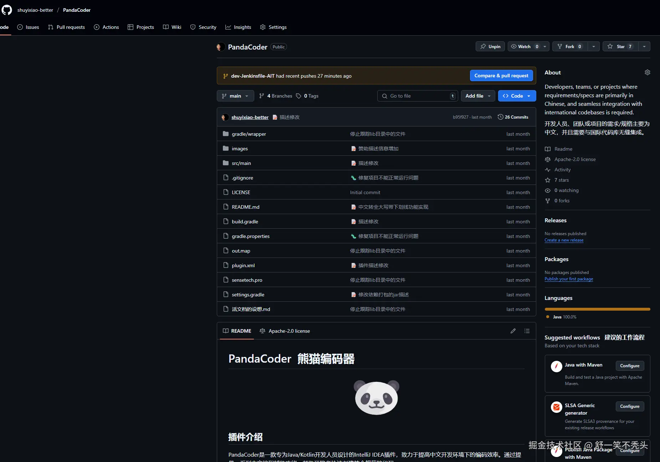Click the tags icon next to 0 Tags
Viewport: 660px width, 462px height.
299,96
